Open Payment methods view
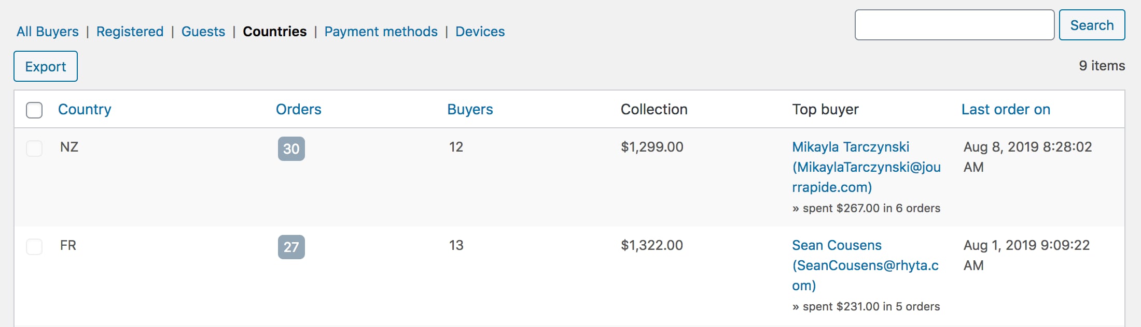Screen dimensions: 1141x327 [x=381, y=32]
